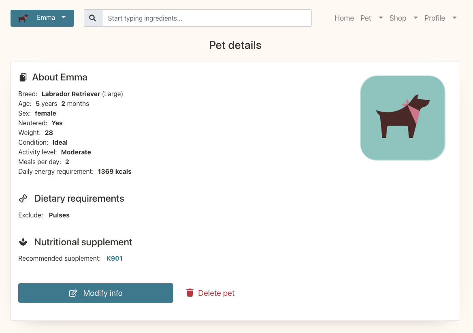This screenshot has height=333, width=473.
Task: Click the large dog avatar picture
Action: [403, 118]
